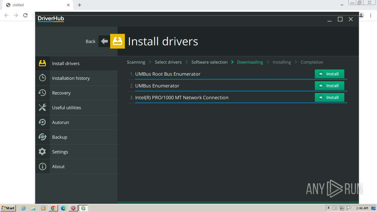Open About in sidebar
Screen dimensions: 377x212
76,166
